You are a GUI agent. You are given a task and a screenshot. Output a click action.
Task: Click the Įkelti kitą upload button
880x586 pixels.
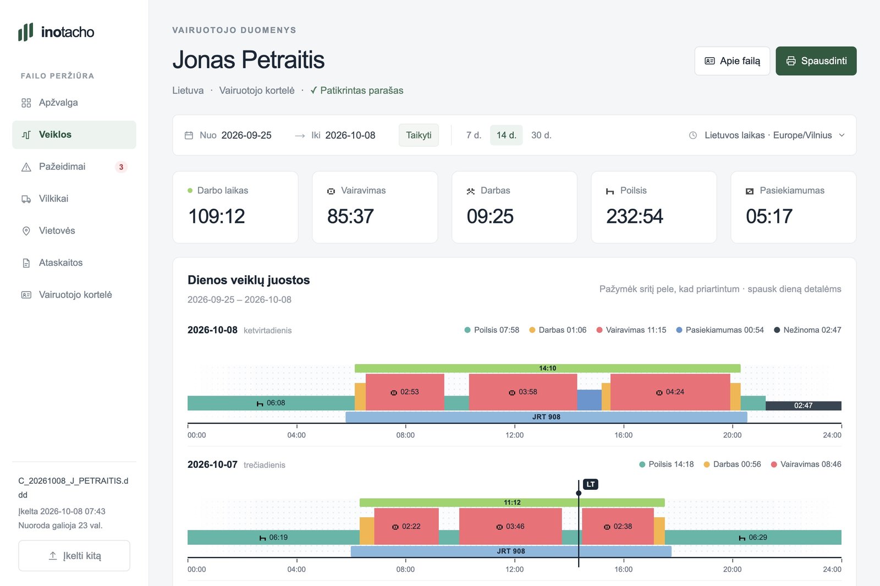coord(74,556)
